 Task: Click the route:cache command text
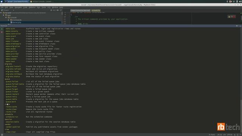point(11,107)
